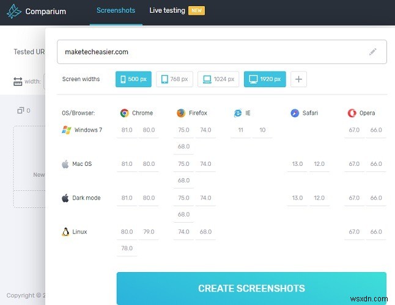
Task: Select Firefox 68.0 in Dark mode row
Action: click(x=183, y=214)
